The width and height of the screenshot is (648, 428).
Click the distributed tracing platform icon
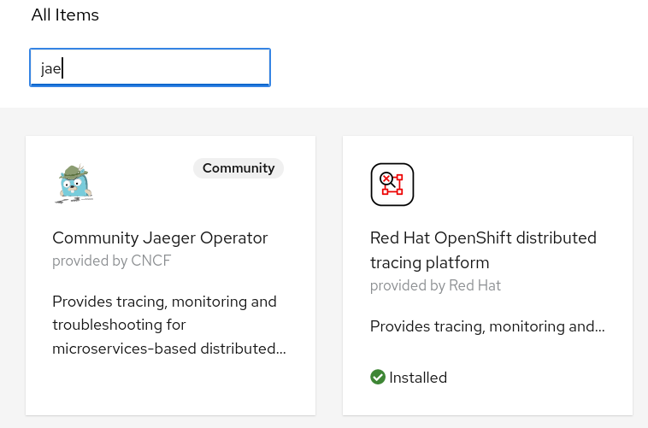coord(392,185)
